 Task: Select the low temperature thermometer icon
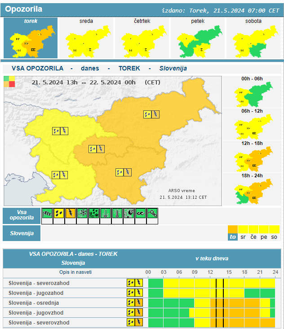tap(106, 214)
